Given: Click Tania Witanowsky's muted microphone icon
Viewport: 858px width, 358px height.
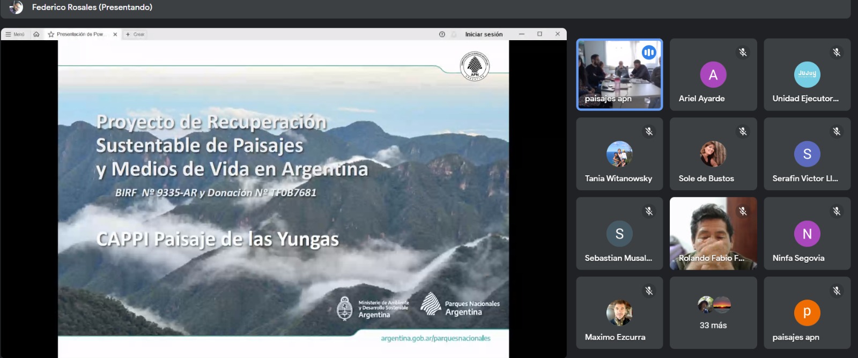Looking at the screenshot, I should [649, 132].
